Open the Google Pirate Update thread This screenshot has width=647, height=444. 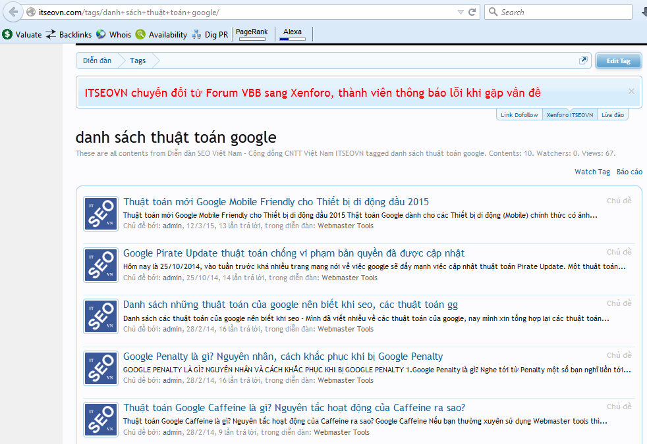click(294, 253)
